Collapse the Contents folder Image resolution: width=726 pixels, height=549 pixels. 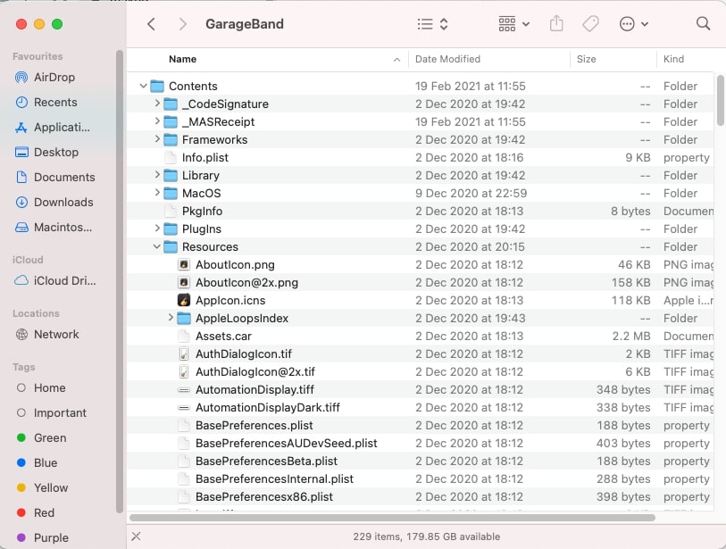pos(143,86)
